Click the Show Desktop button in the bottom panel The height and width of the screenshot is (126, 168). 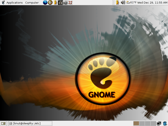coord(3,123)
